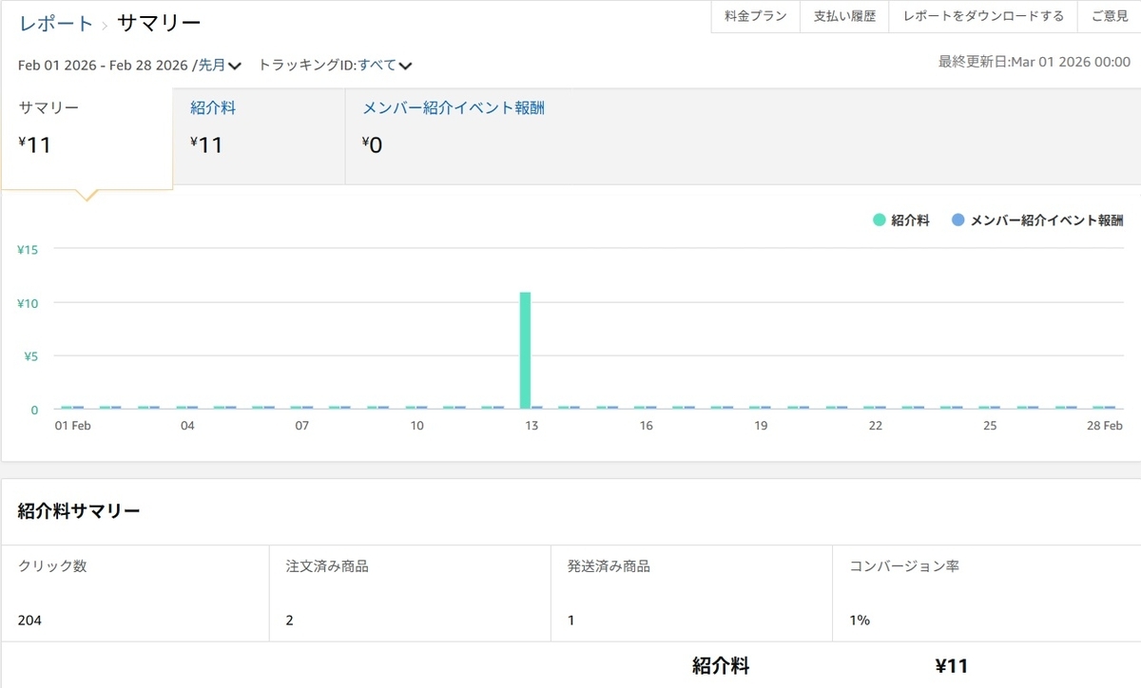The height and width of the screenshot is (688, 1141).
Task: Select the 先月 date range link
Action: tap(212, 66)
